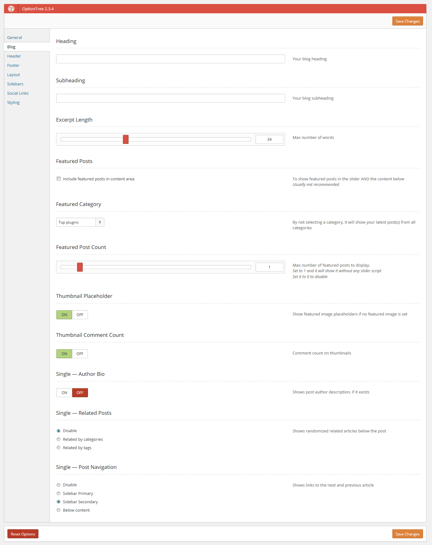Switch Single Author Bio to ON

tap(64, 393)
